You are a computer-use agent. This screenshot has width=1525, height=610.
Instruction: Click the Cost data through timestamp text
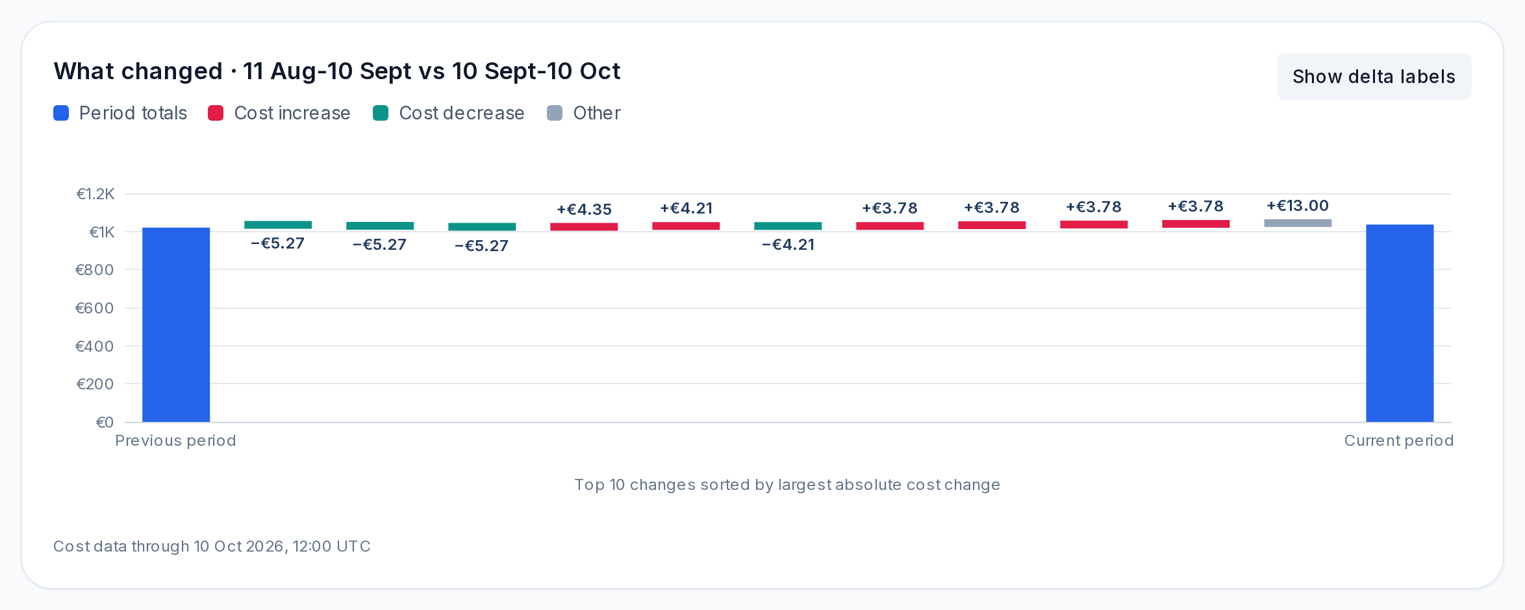[212, 546]
